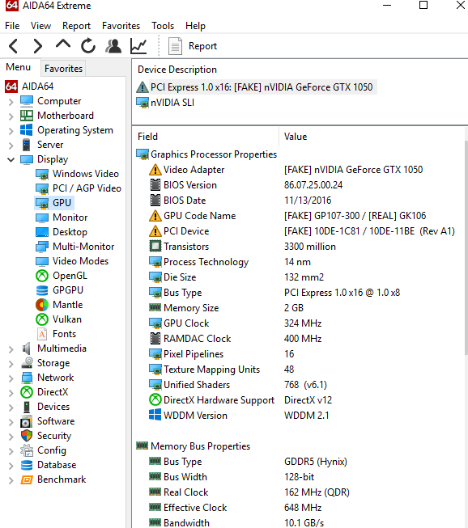Open the OpenGL page icon

tap(42, 276)
